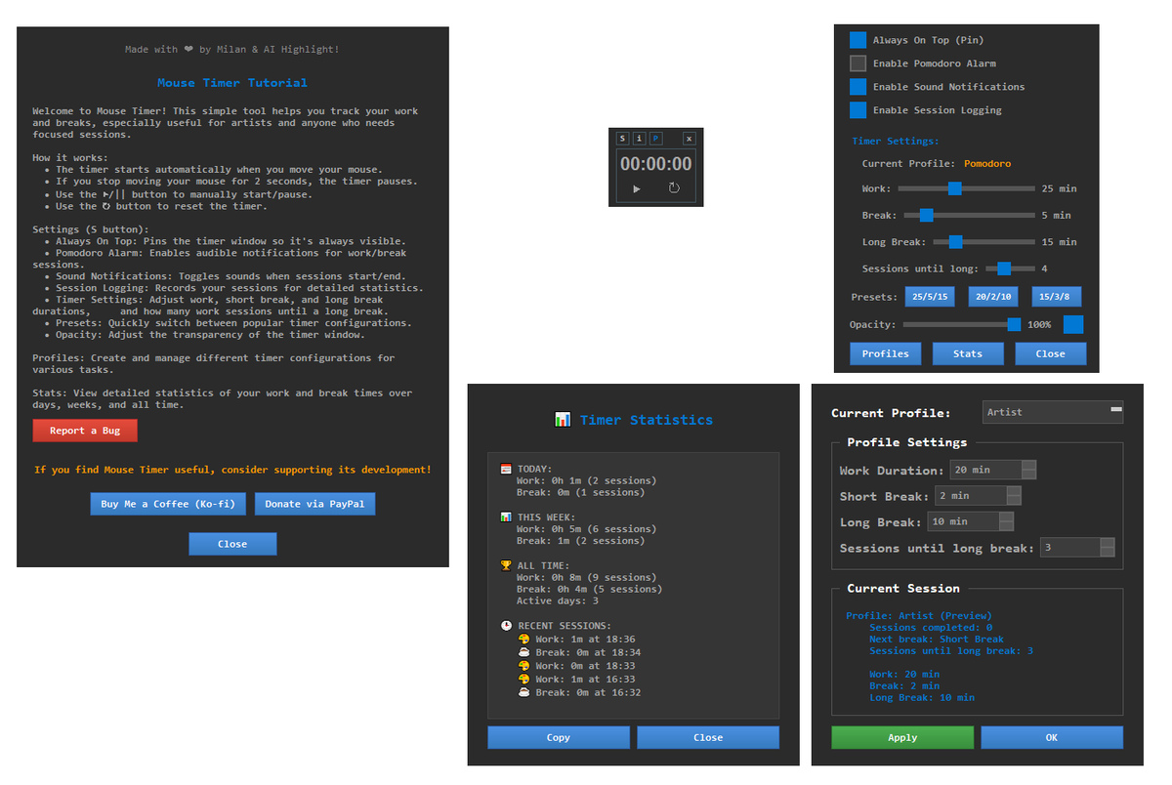Toggle the Enable Session Logging checkbox
The image size is (1172, 785).
click(858, 110)
